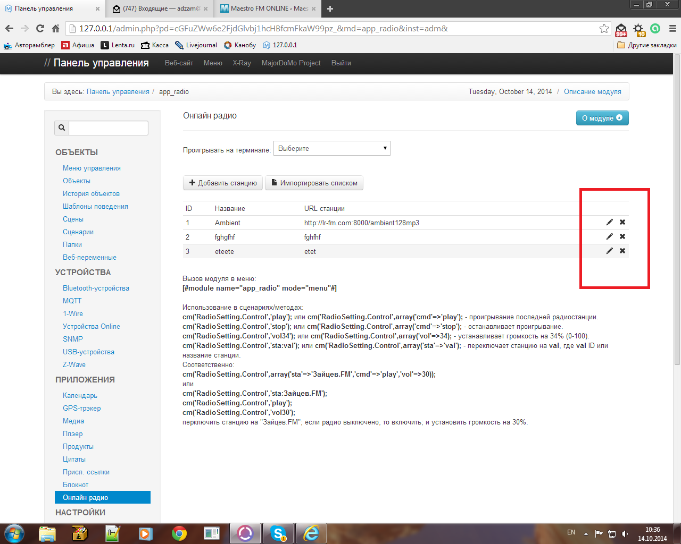Click the EN language indicator in tray

coord(571,532)
